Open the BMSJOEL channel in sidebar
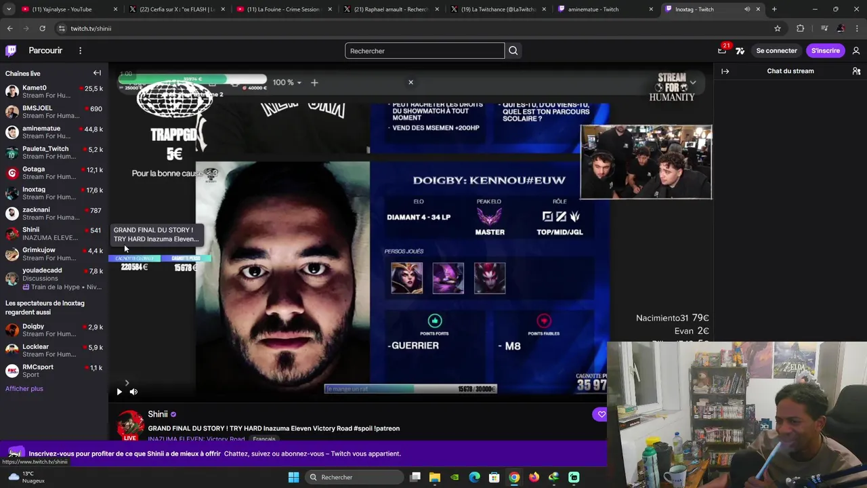 coord(54,112)
